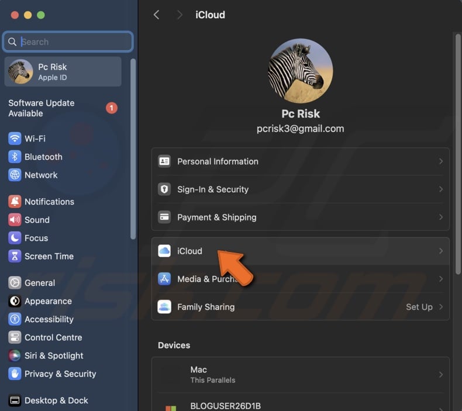
Task: Click the Personal Information card icon
Action: pos(164,161)
